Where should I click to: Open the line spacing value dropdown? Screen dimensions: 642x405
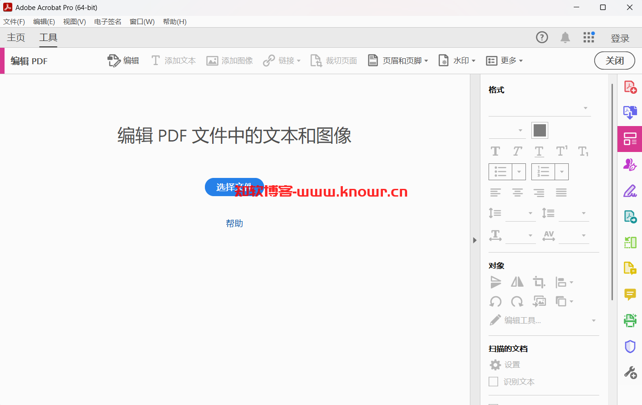(521, 213)
